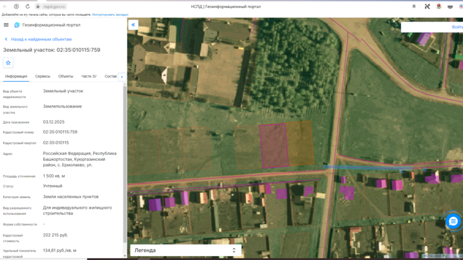Reload the page with the refresh icon
This screenshot has width=463, height=260.
tap(27, 7)
